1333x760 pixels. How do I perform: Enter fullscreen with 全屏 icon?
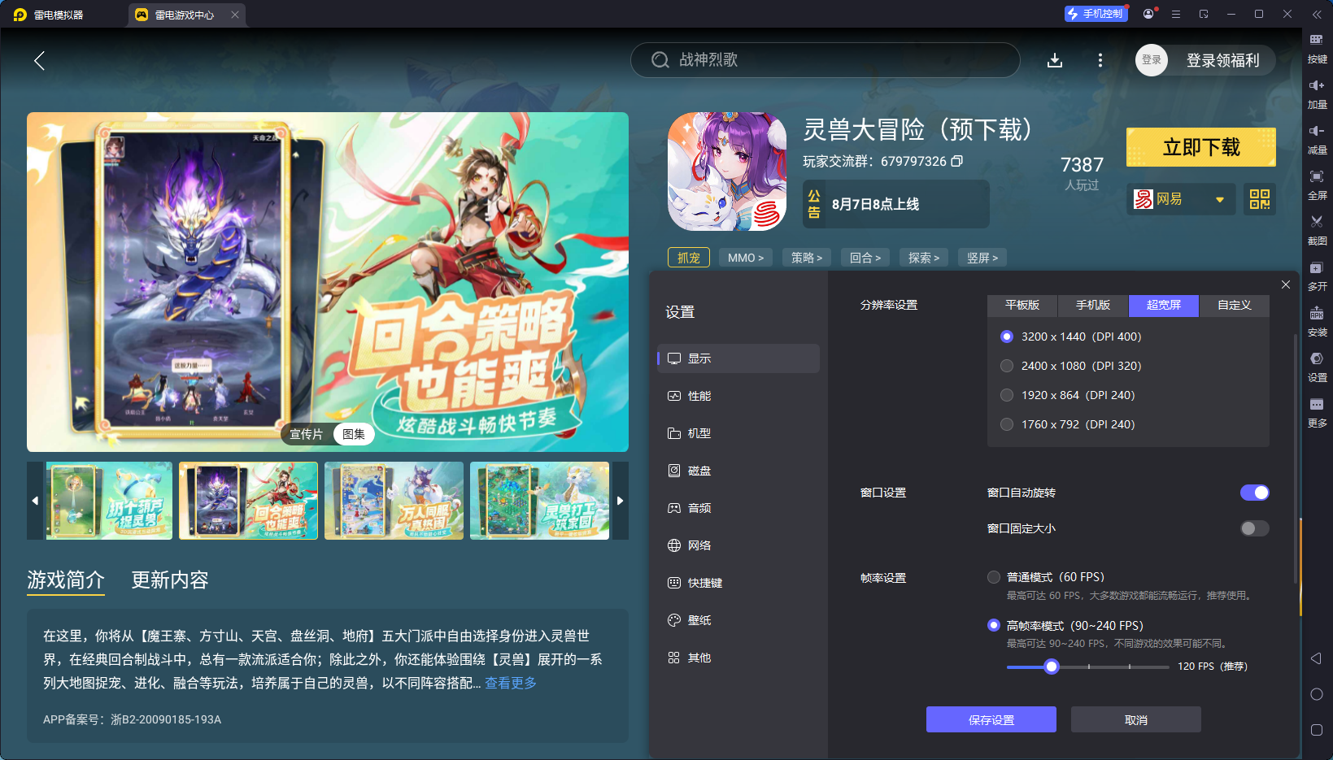click(1317, 185)
